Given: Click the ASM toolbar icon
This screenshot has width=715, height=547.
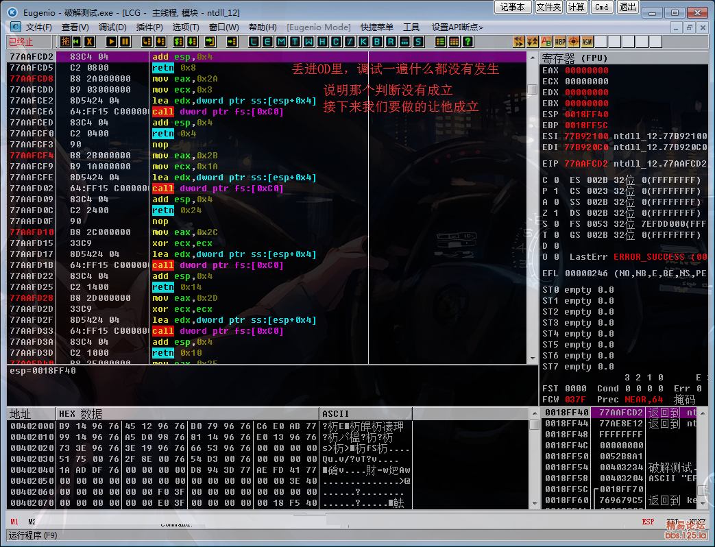Looking at the screenshot, I should 587,42.
